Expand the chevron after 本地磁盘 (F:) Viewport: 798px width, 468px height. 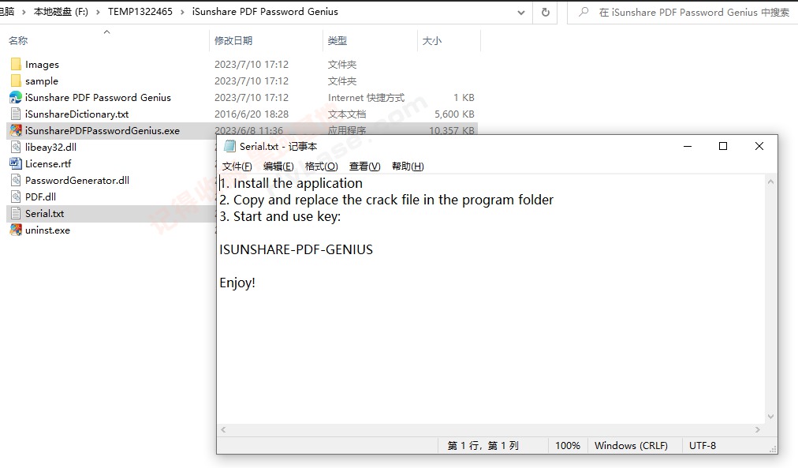(x=98, y=12)
